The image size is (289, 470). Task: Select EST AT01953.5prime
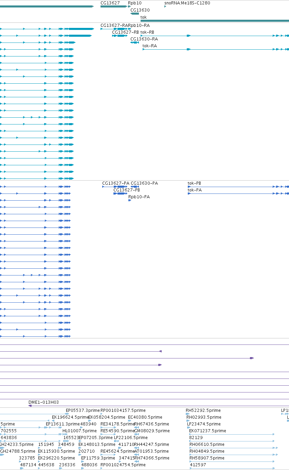(x=151, y=451)
